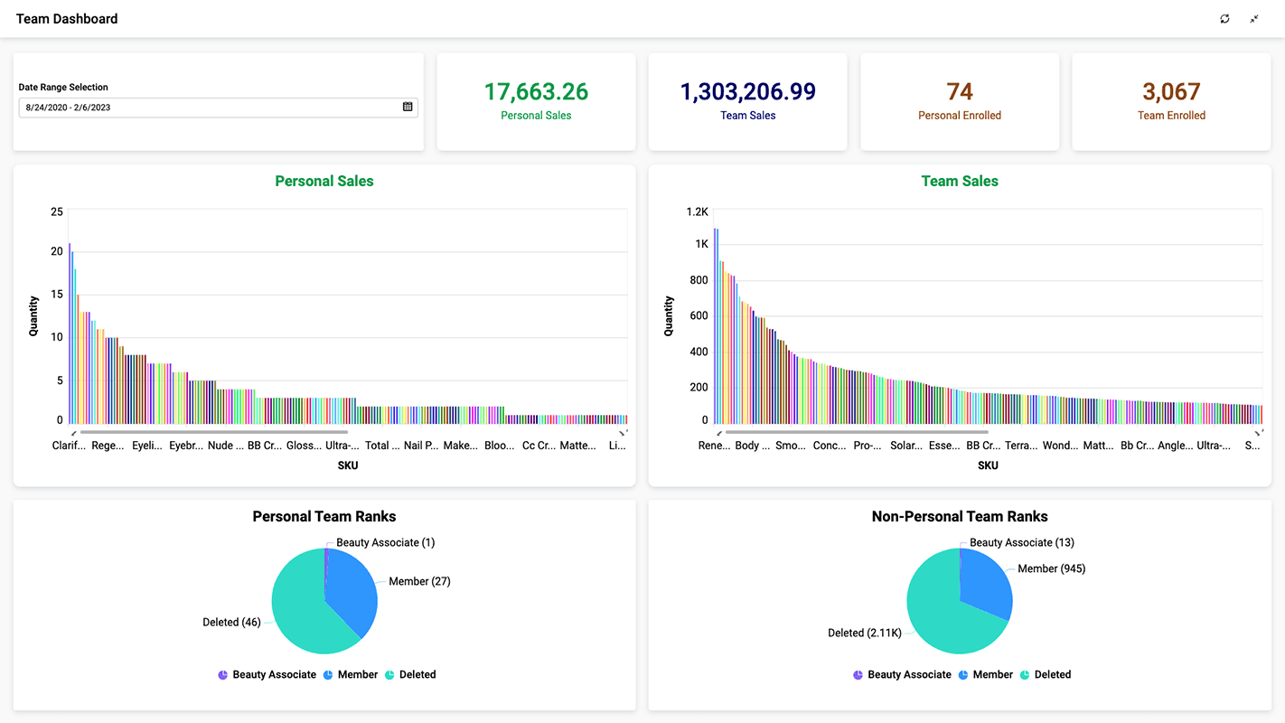The image size is (1285, 723).
Task: Click "Nail P..." SKU label in Personal Sales chart
Action: point(421,446)
